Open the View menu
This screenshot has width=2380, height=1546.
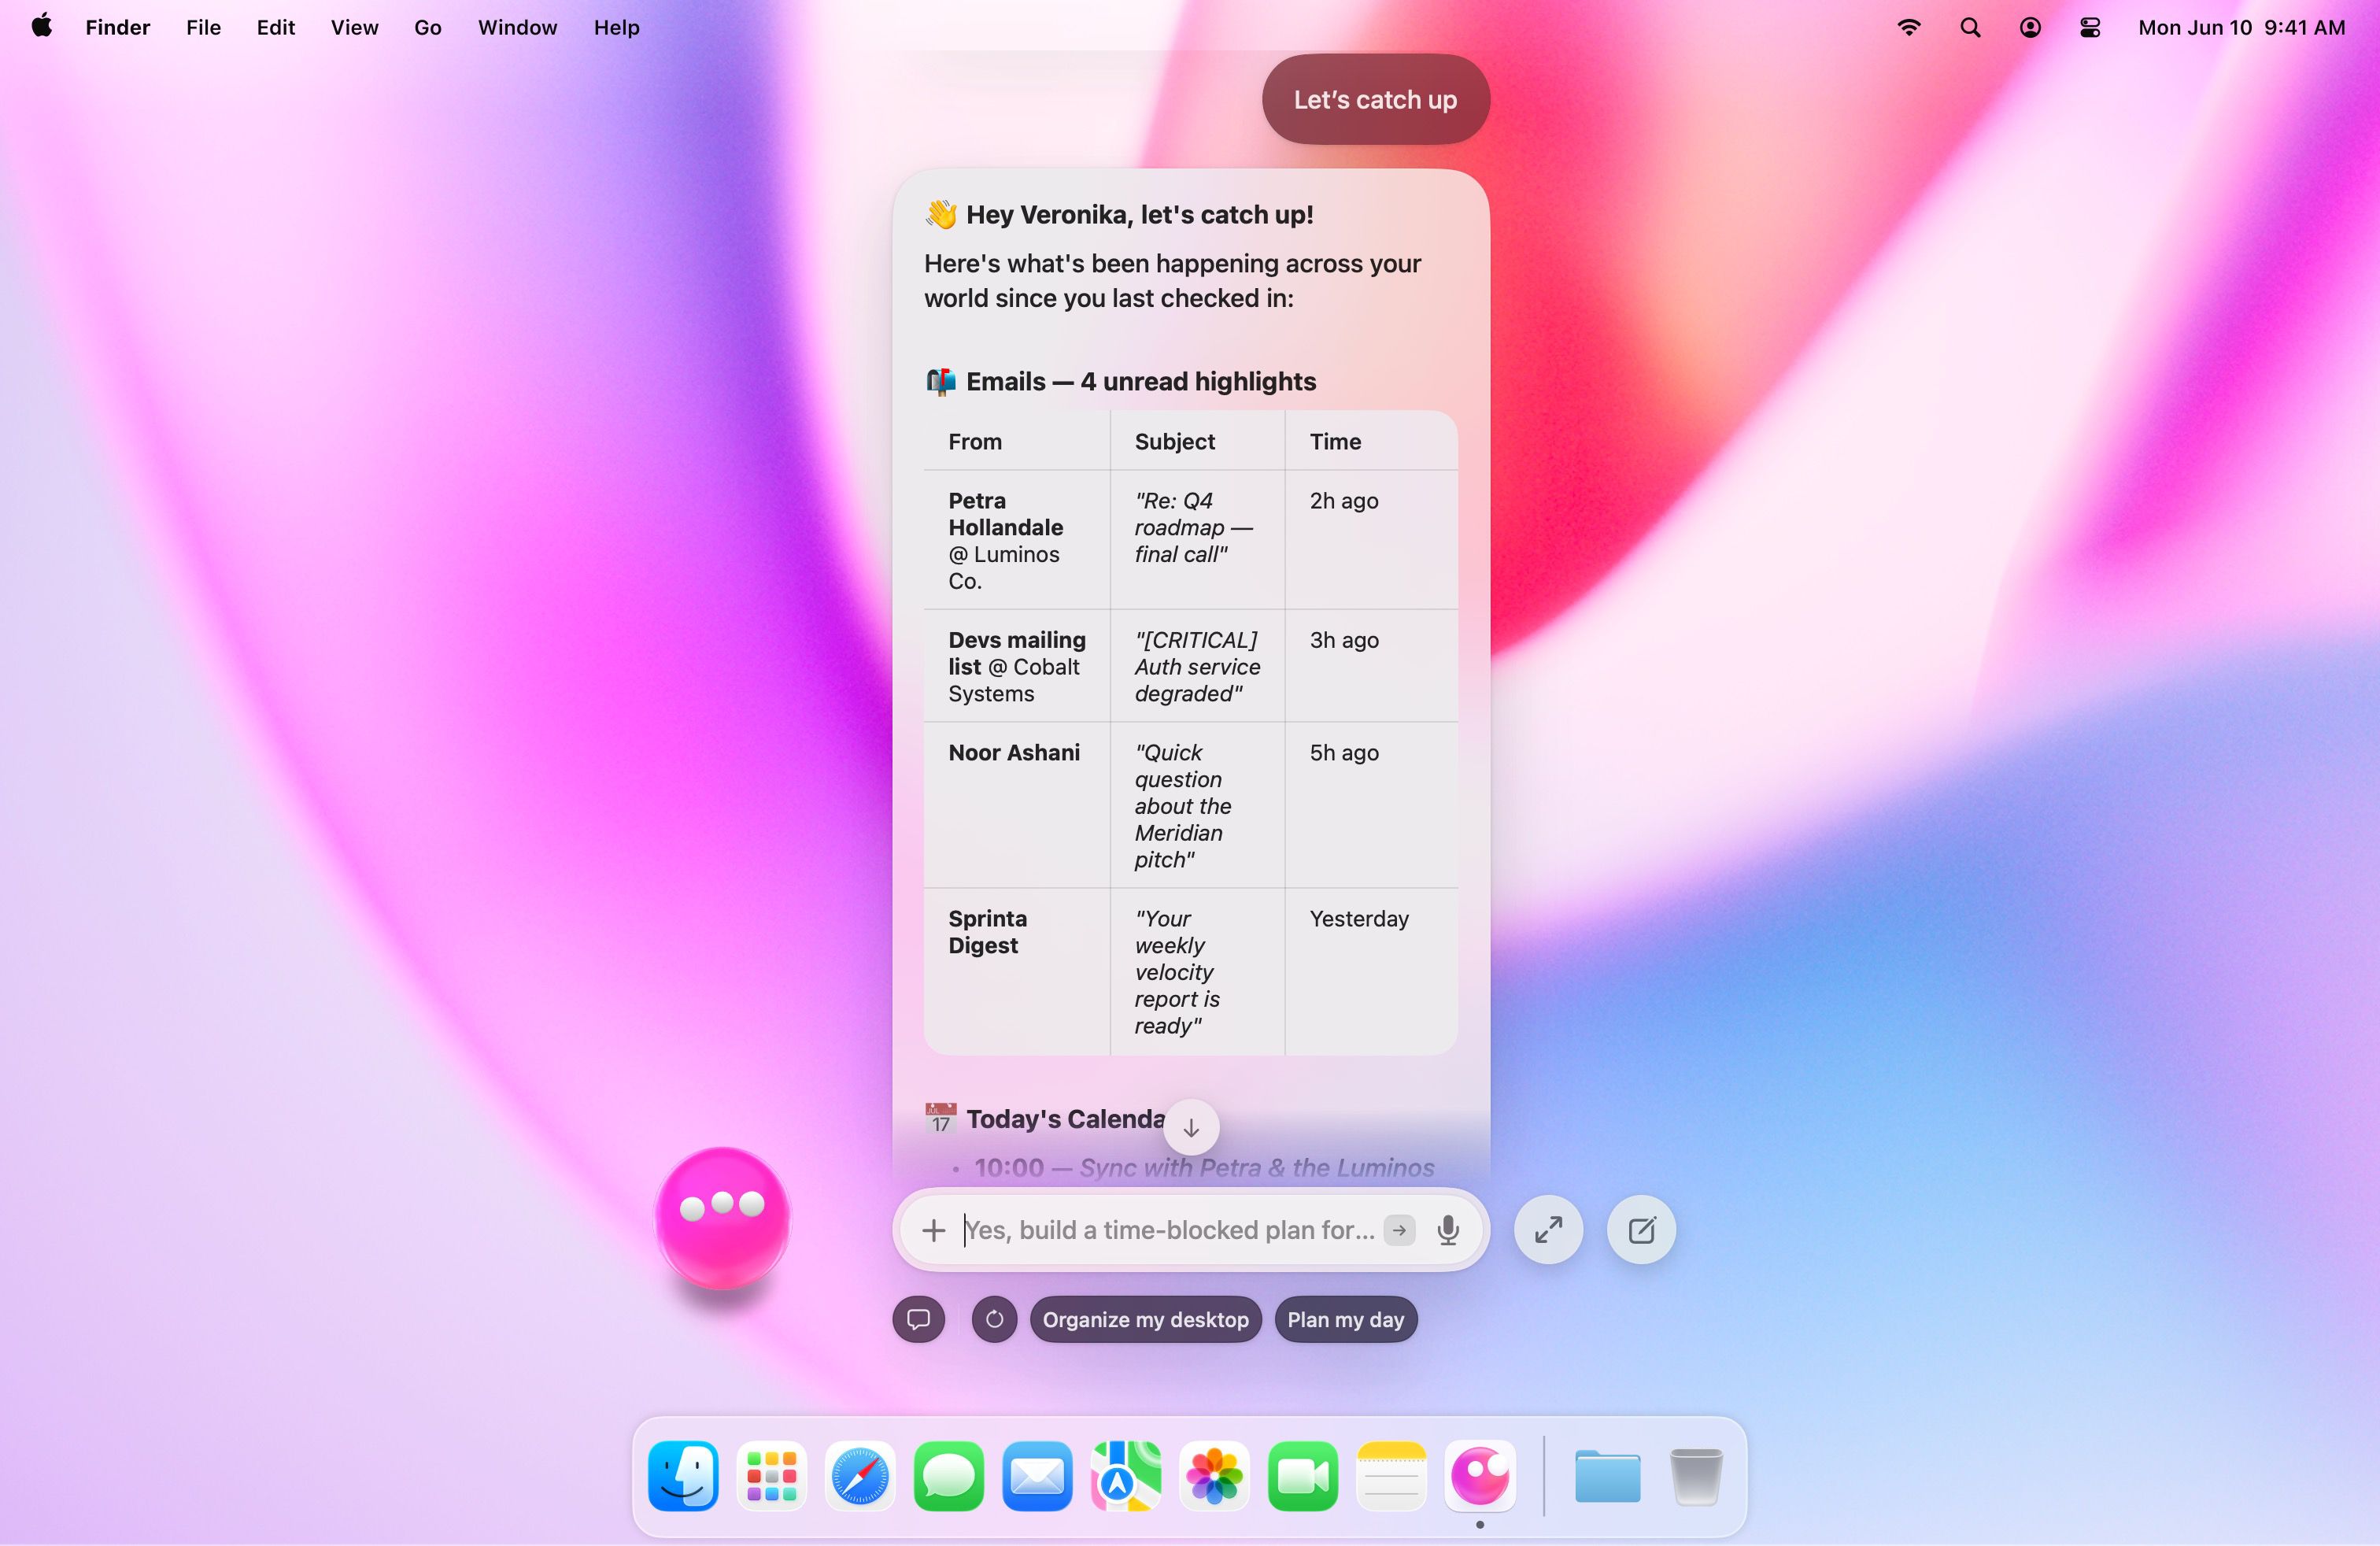[354, 28]
